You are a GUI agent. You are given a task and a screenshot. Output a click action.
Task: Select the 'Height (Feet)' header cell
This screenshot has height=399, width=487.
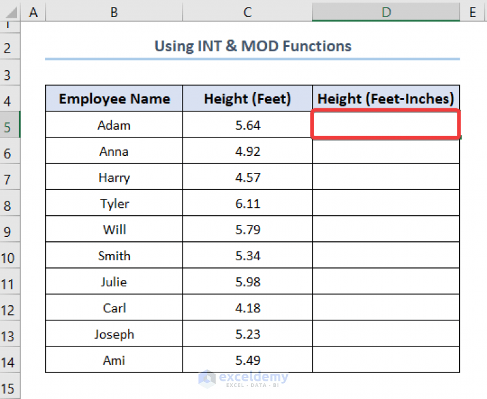coord(247,98)
